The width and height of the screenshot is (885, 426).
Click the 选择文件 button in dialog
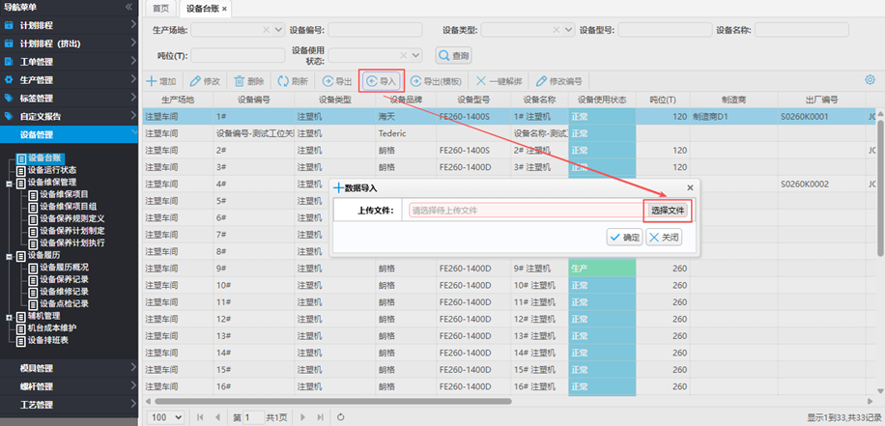point(667,210)
